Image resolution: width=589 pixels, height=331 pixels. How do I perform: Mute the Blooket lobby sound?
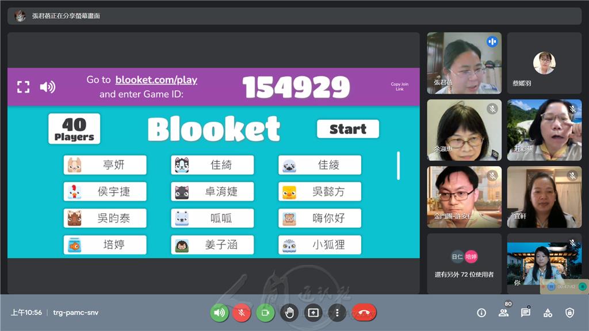48,87
